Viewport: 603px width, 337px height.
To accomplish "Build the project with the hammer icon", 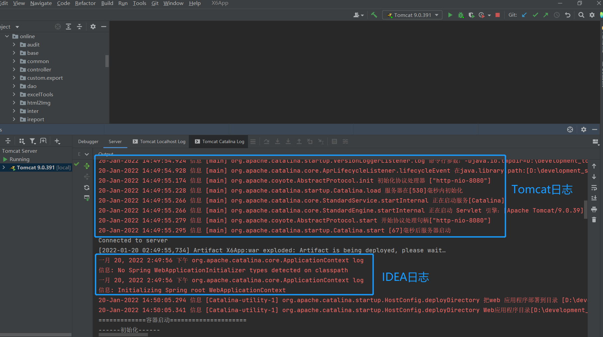I will (x=374, y=15).
